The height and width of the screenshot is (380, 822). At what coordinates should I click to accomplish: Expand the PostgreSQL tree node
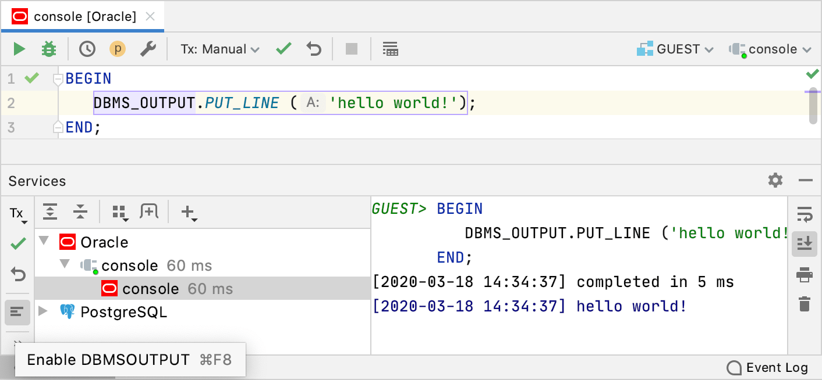click(x=43, y=313)
